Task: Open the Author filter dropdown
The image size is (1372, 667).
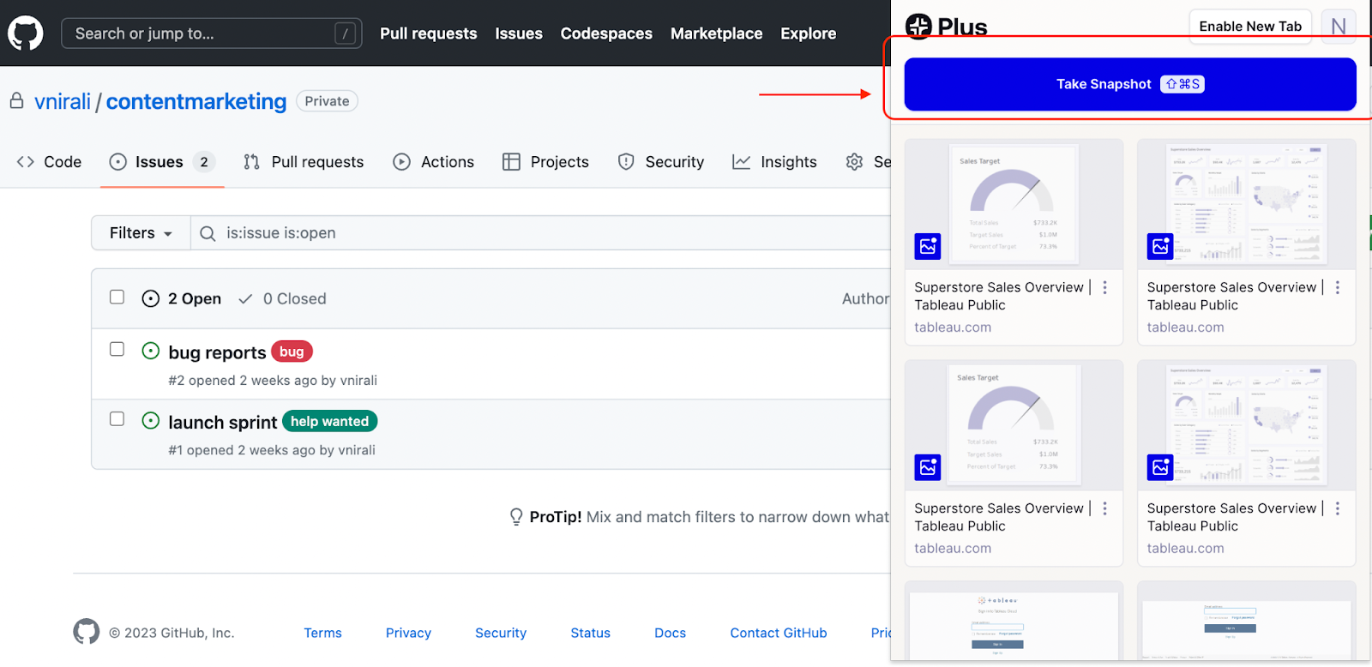Action: (x=865, y=298)
